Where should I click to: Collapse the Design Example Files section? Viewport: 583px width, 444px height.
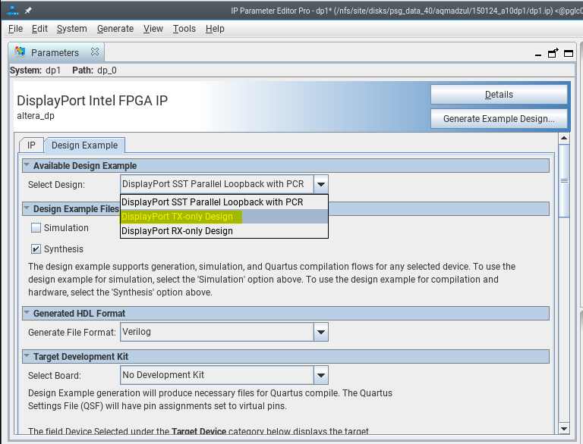pos(27,208)
